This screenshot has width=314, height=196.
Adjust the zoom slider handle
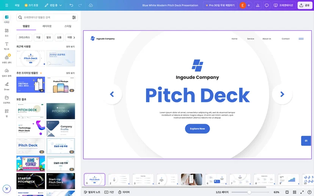[x=249, y=192]
